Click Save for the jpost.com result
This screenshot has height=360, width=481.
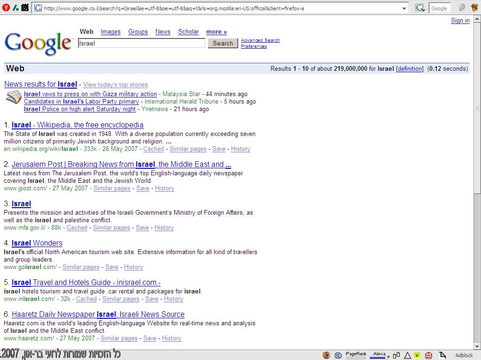(x=143, y=188)
